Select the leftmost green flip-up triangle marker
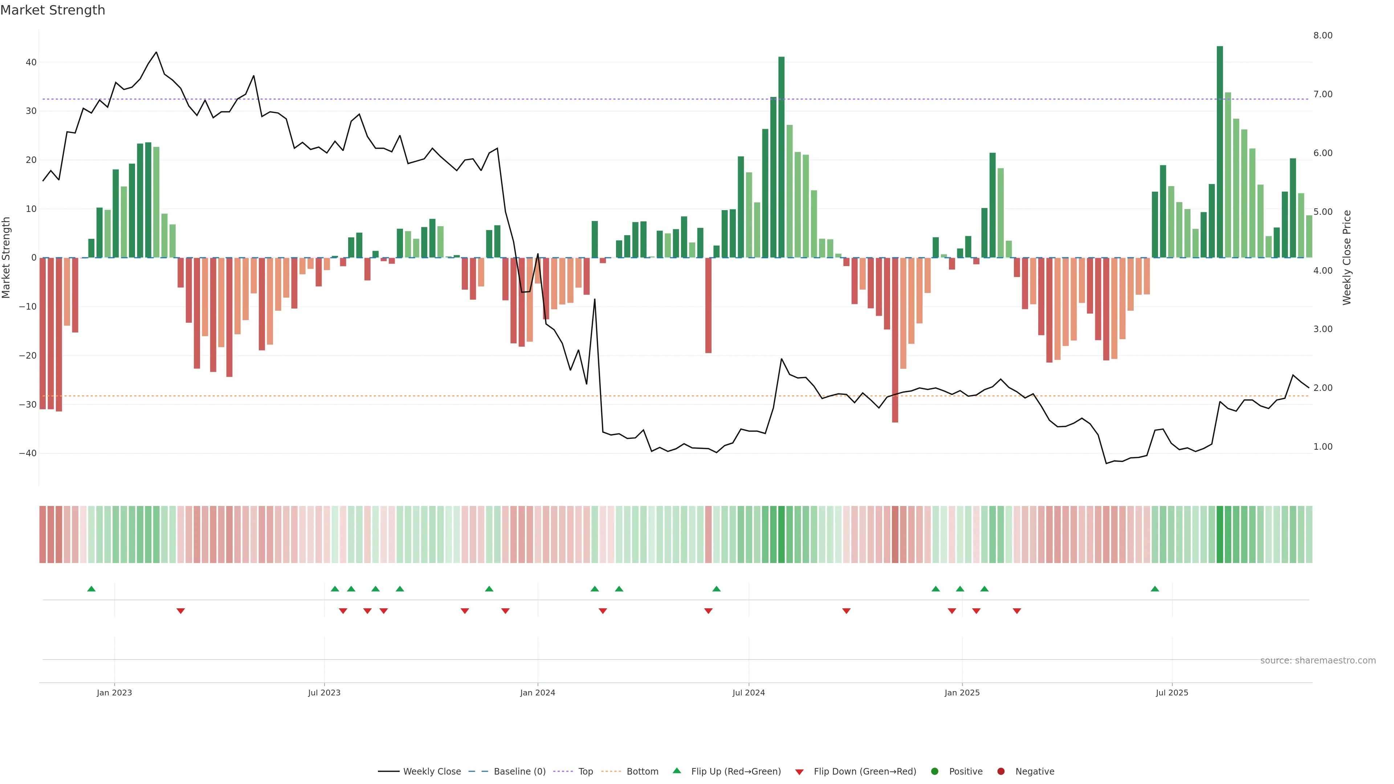This screenshot has width=1394, height=784. pyautogui.click(x=91, y=589)
